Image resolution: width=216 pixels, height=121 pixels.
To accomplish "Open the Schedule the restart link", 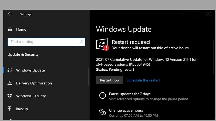I will (x=143, y=80).
